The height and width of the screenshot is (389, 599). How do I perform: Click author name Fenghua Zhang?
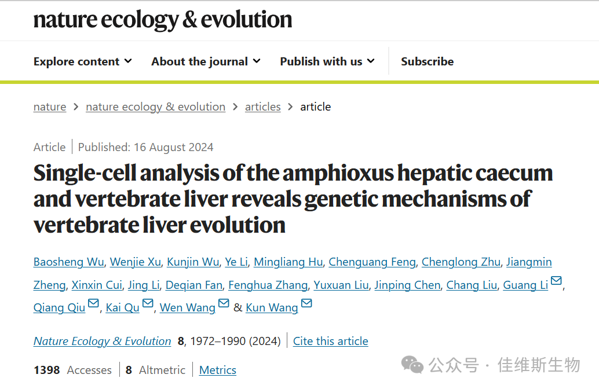tap(268, 285)
